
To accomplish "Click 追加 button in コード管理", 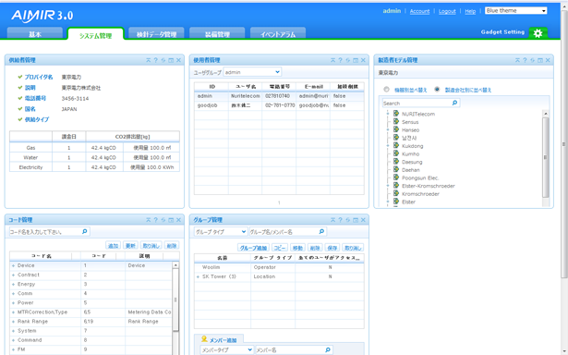I will click(113, 246).
